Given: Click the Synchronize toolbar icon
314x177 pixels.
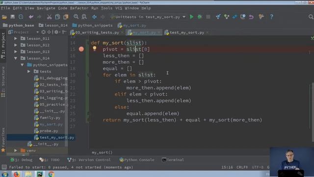Looking at the screenshot, I should pos(21,17).
